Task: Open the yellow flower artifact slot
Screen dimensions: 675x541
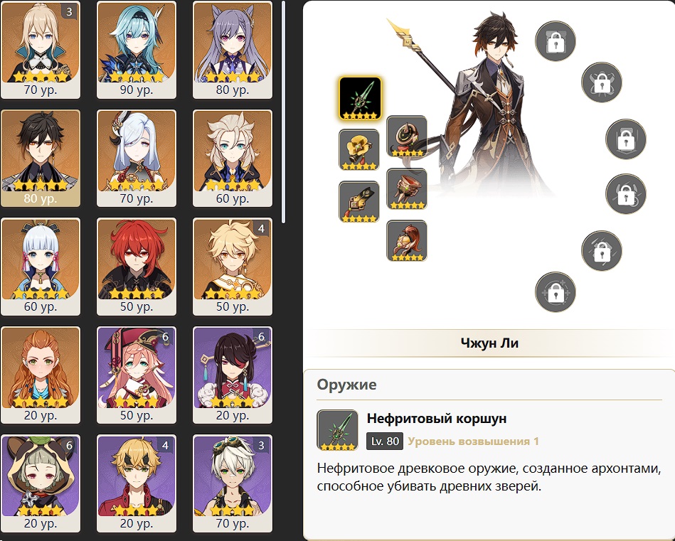Action: (x=359, y=150)
